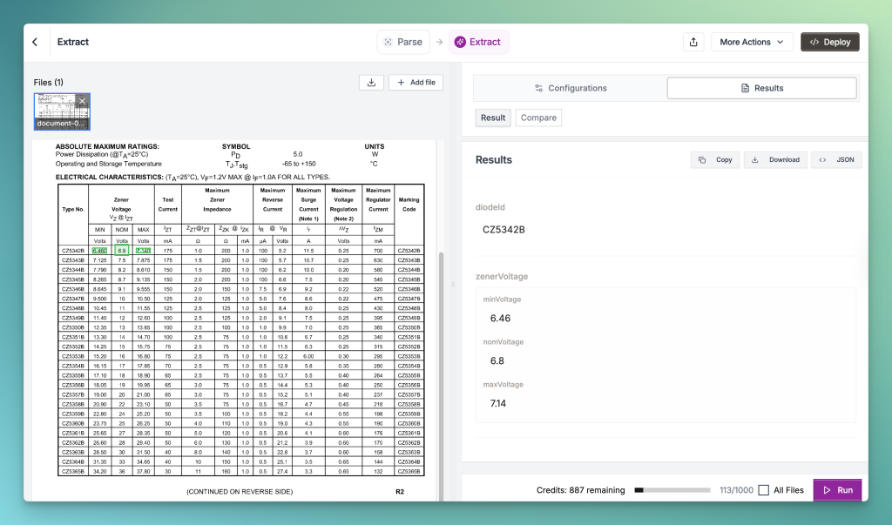The image size is (892, 525).
Task: Download the extraction results
Action: 775,160
